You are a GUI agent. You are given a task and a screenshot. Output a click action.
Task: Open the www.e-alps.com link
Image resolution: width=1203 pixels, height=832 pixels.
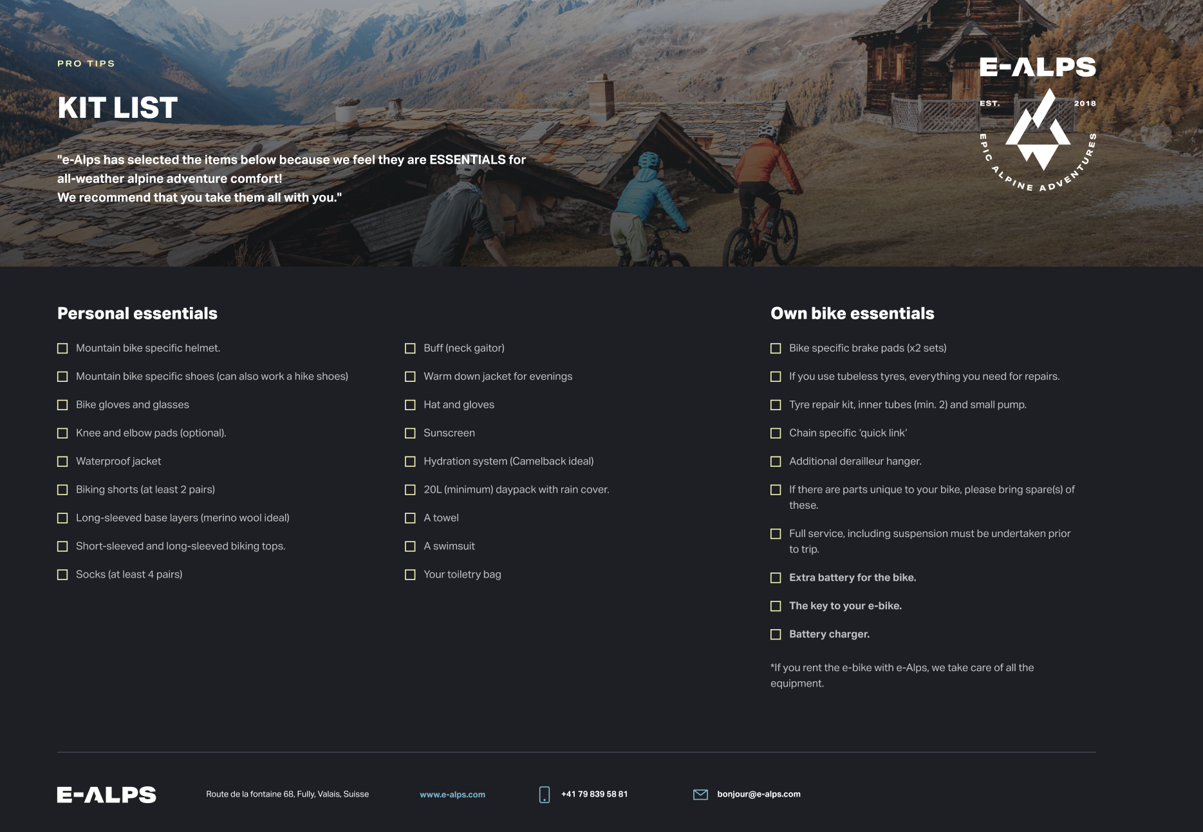[x=452, y=795]
